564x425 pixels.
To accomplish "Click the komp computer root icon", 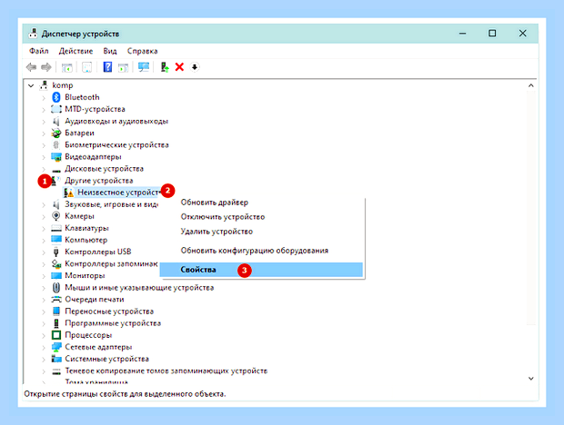I will tap(44, 85).
